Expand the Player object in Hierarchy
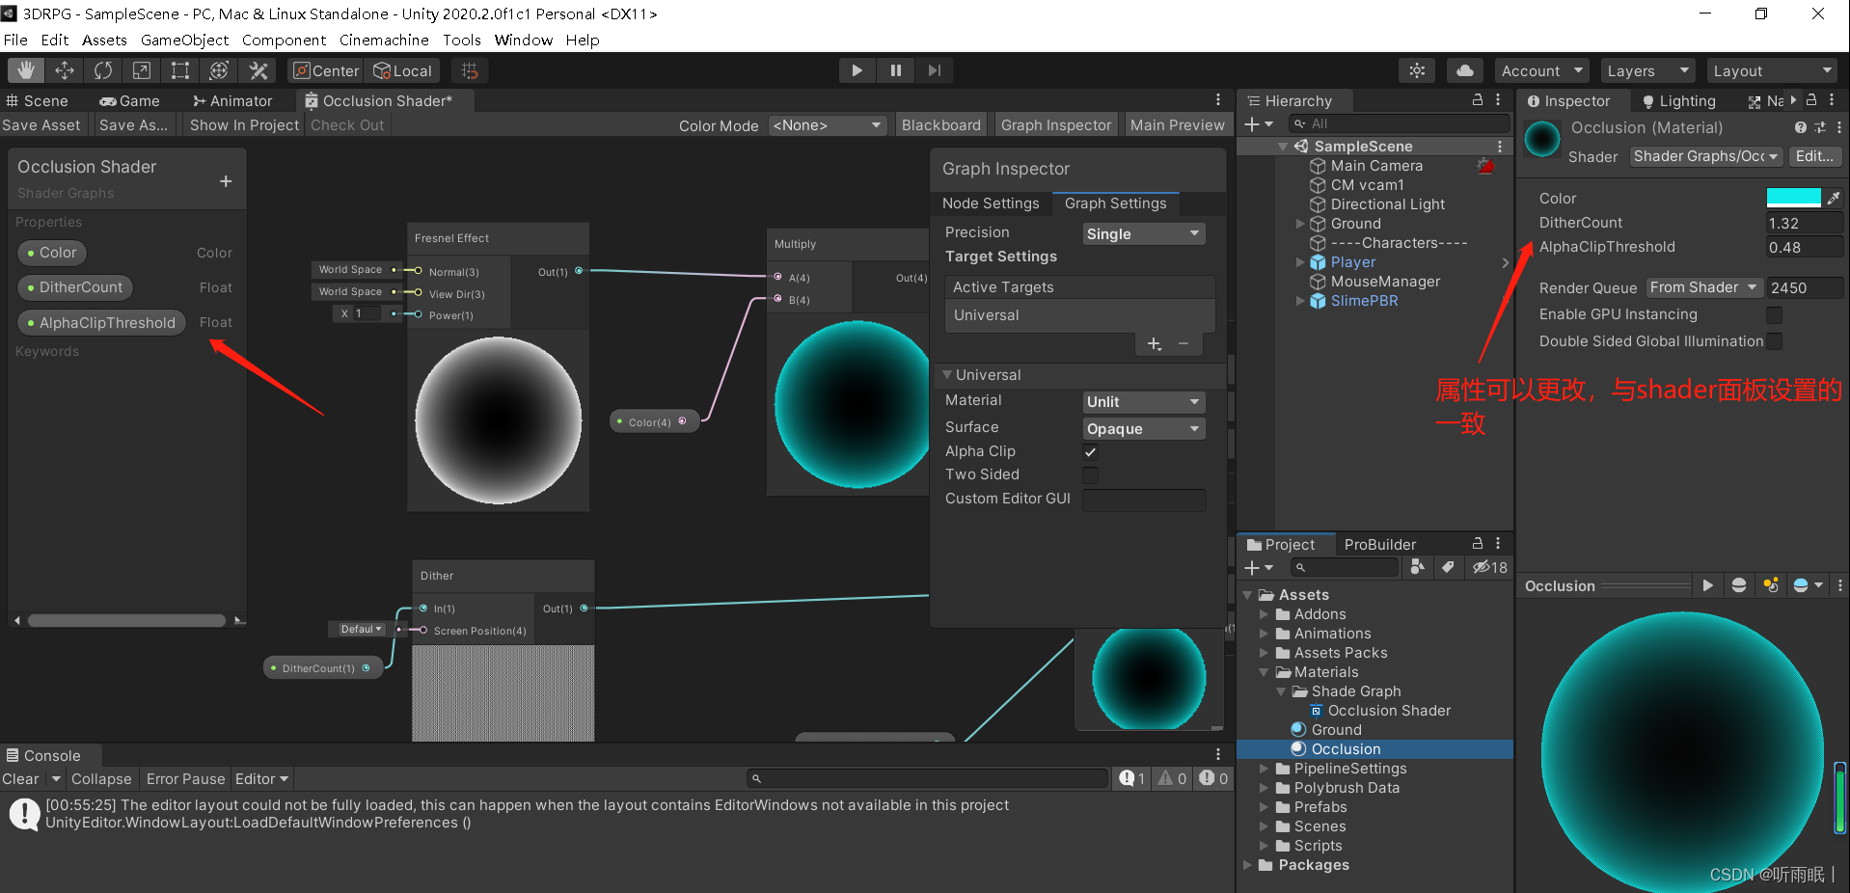 [x=1299, y=262]
